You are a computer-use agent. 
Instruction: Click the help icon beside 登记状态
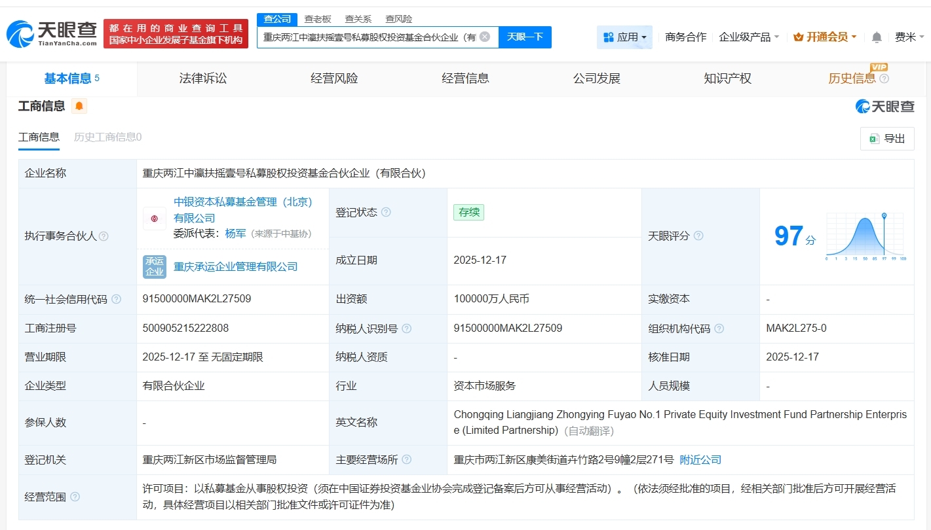[386, 212]
